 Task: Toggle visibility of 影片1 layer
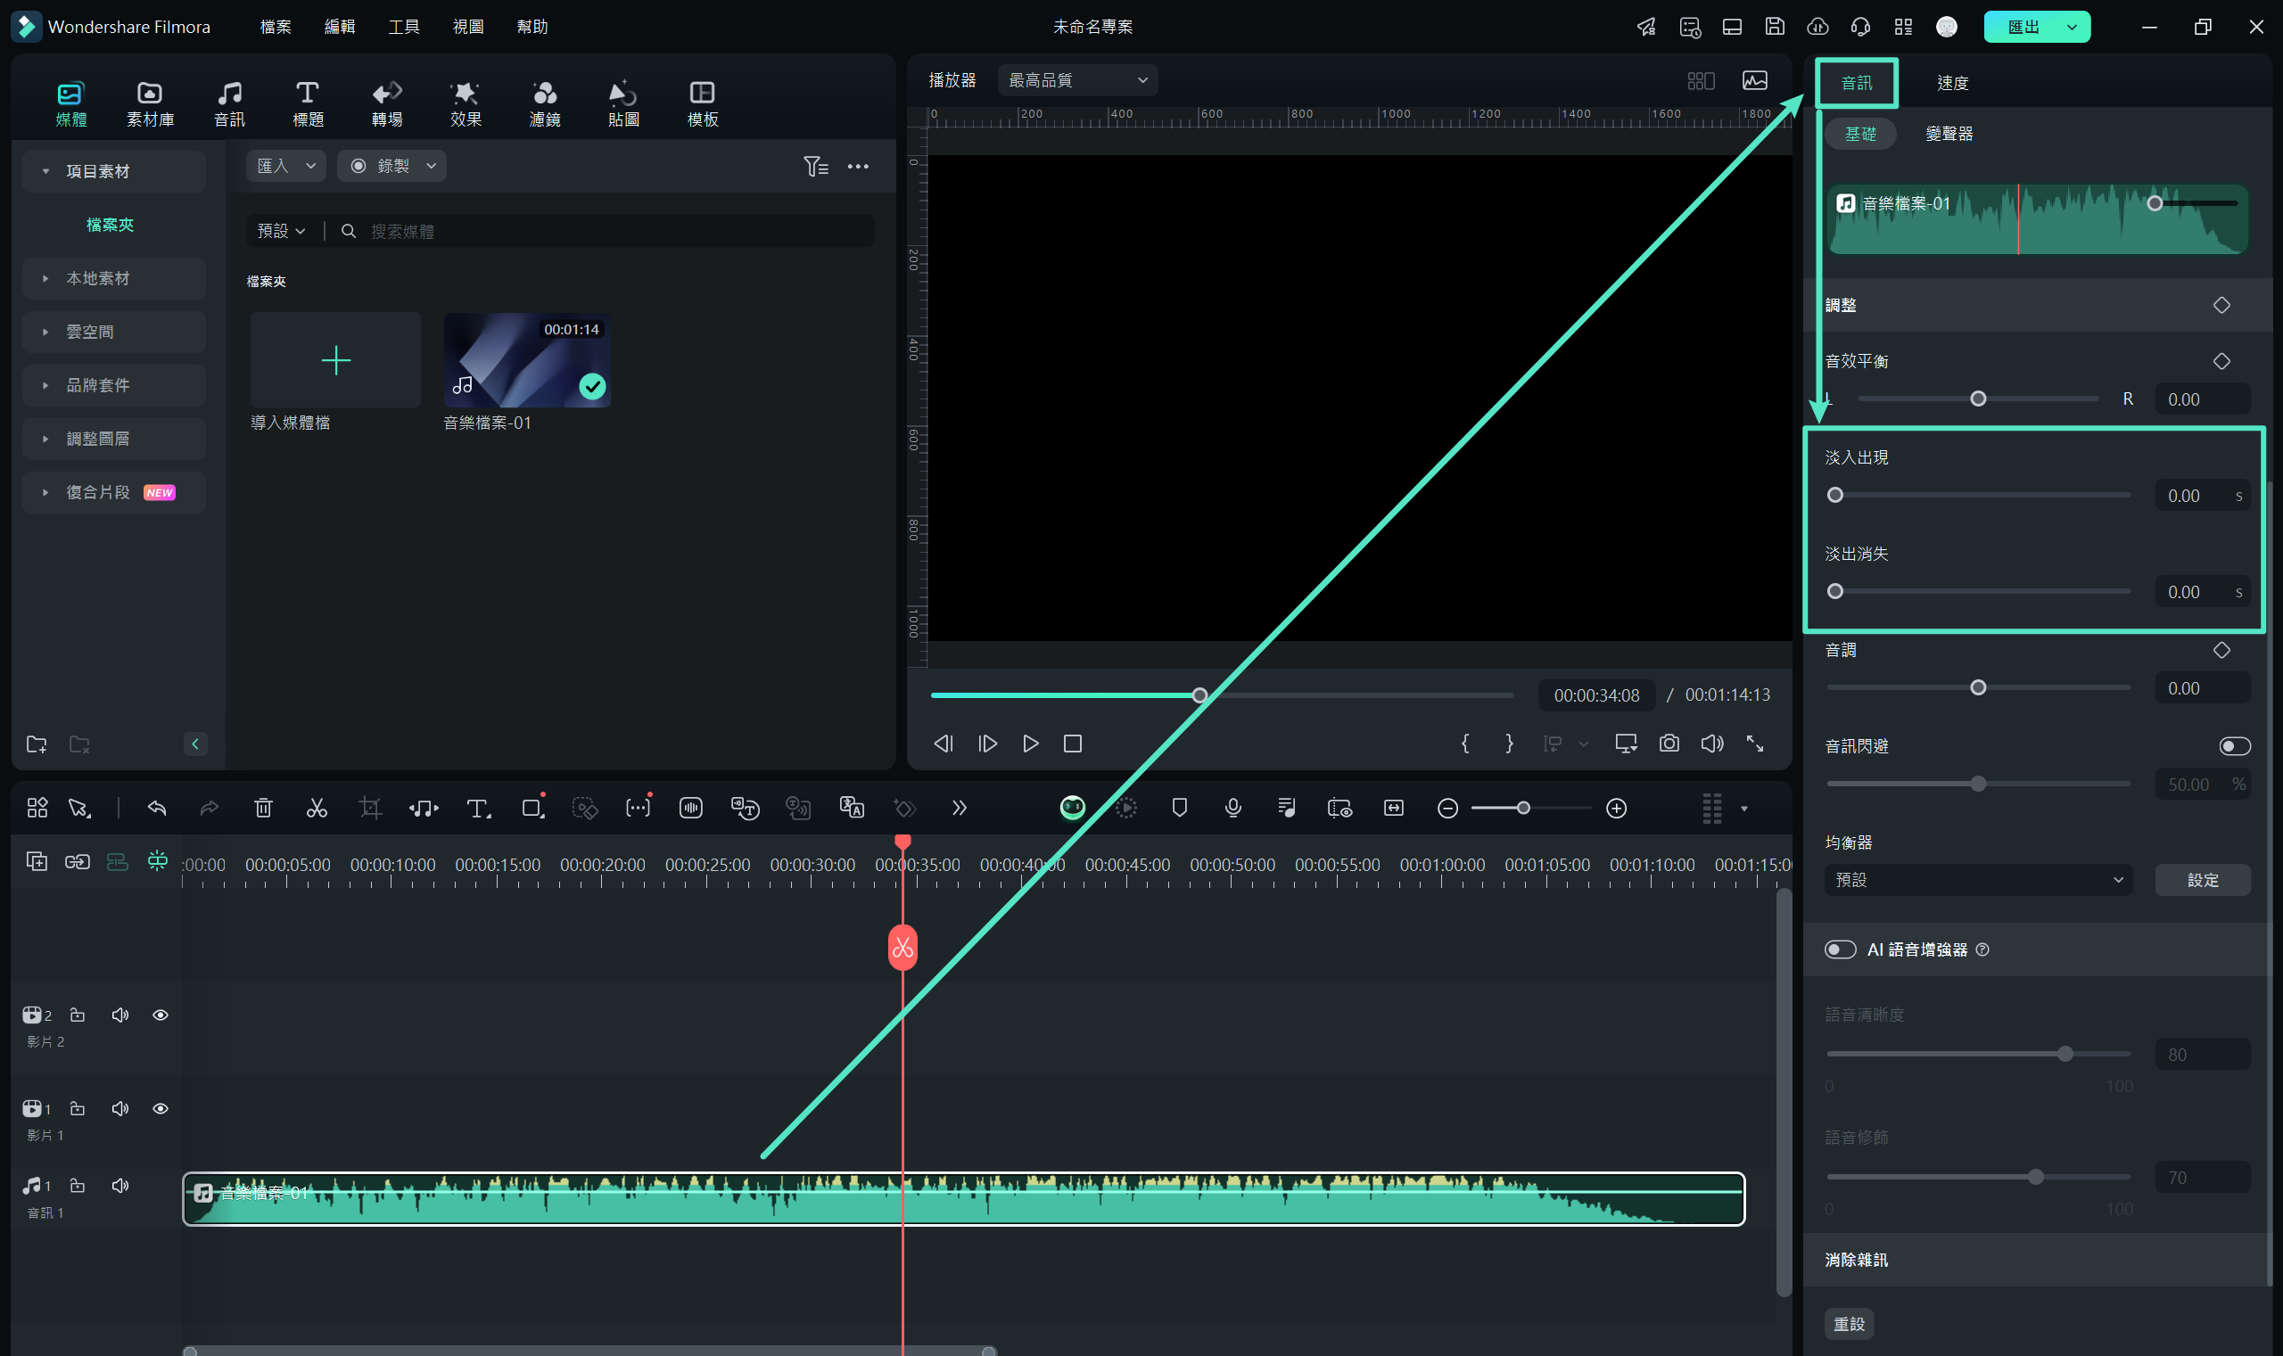pos(158,1109)
